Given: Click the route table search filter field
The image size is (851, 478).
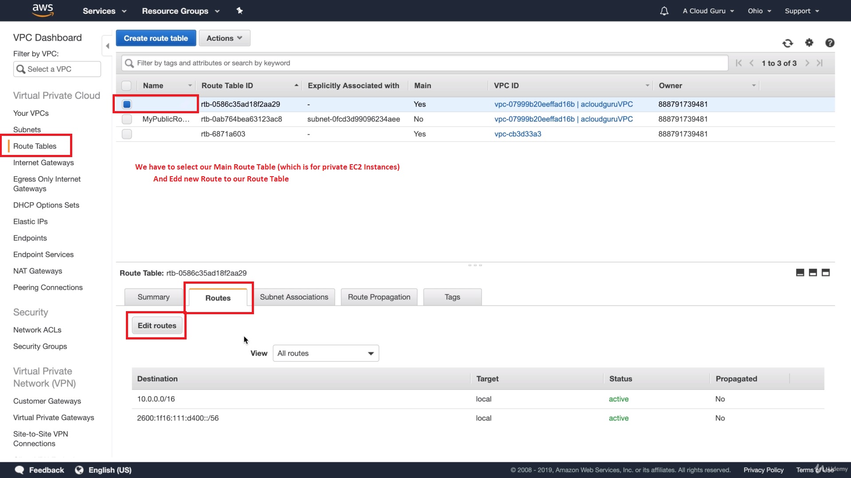Looking at the screenshot, I should point(425,63).
